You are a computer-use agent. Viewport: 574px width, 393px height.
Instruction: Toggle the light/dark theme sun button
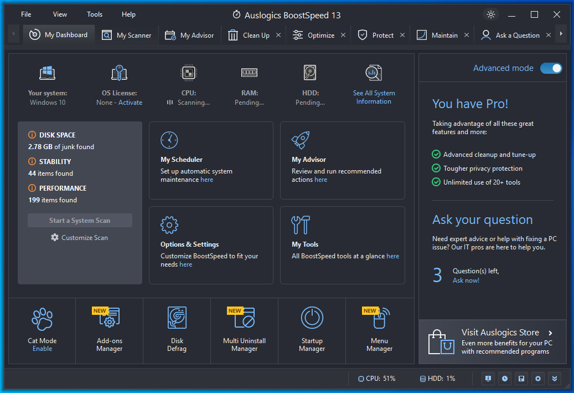491,14
